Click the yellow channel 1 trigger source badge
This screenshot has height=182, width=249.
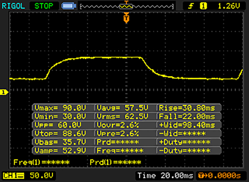point(203,6)
